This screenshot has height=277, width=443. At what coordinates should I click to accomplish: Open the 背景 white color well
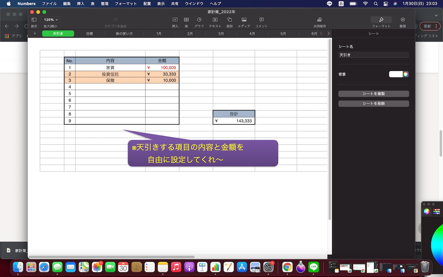[x=396, y=74]
